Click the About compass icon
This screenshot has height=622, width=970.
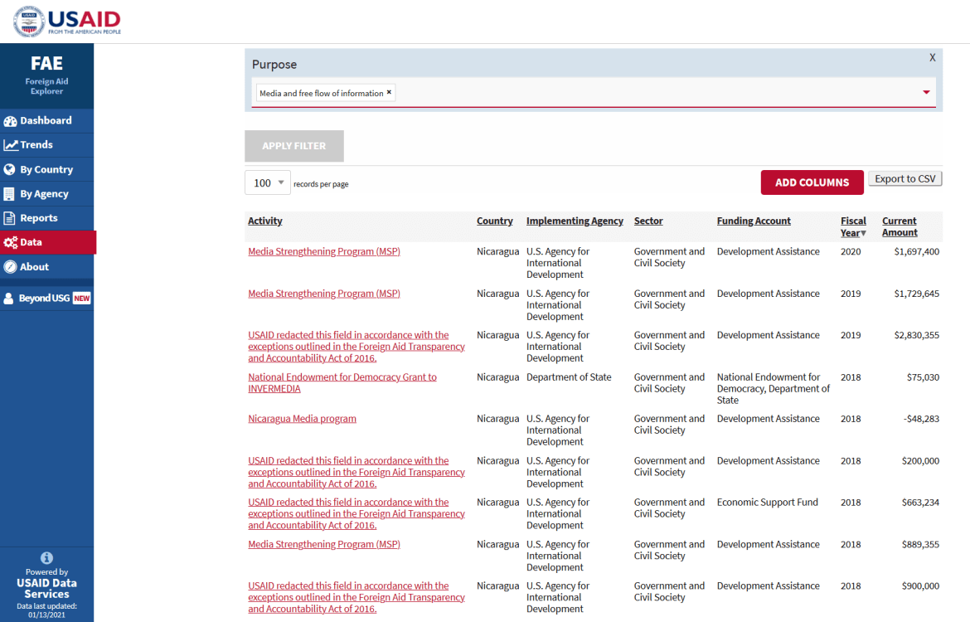tap(10, 267)
